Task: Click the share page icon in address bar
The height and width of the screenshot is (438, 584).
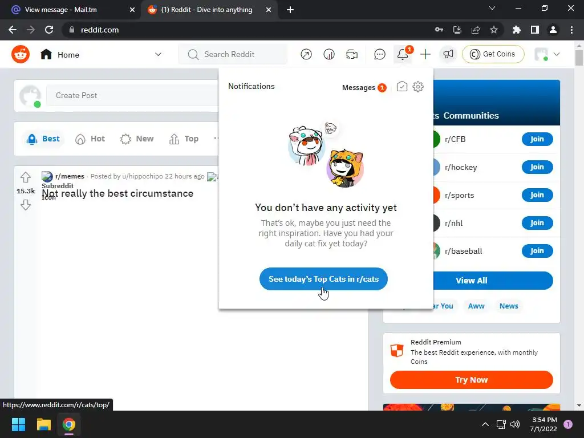Action: 476,30
